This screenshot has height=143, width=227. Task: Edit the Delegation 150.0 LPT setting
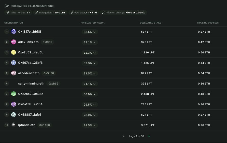(50, 12)
